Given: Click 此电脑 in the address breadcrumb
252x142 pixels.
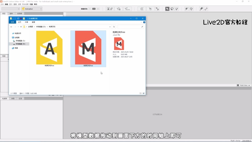Looking at the screenshot, I should pyautogui.click(x=30, y=27).
